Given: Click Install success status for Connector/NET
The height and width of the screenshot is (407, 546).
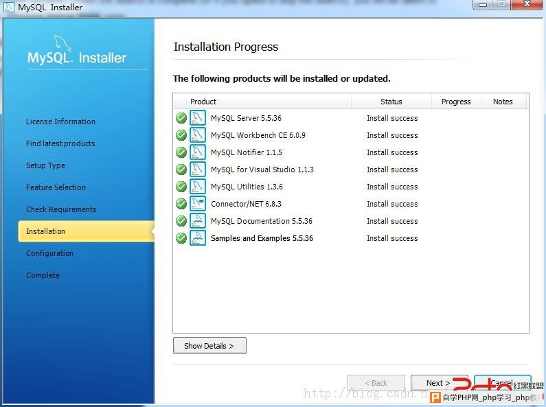Looking at the screenshot, I should (392, 204).
